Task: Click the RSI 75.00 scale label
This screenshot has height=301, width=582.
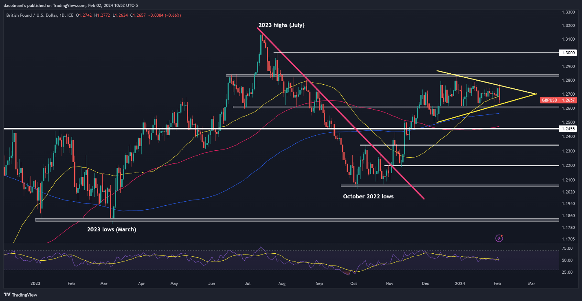Action: (x=567, y=248)
